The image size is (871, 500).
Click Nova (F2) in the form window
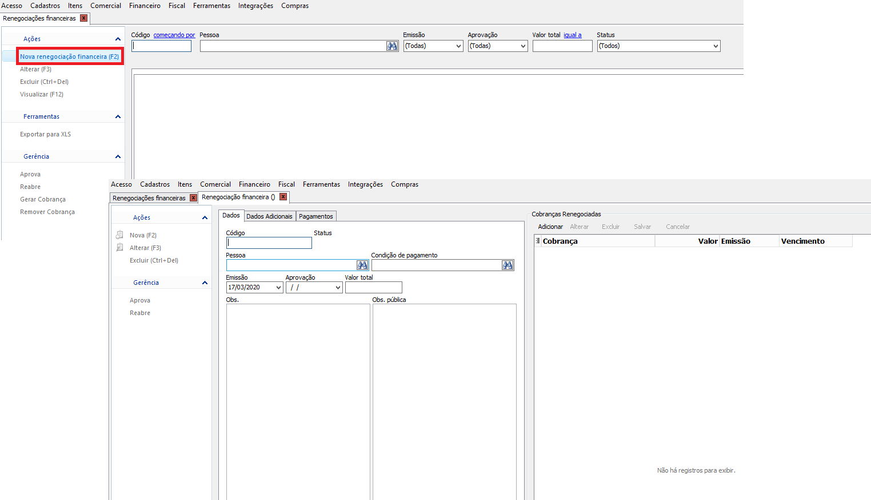(x=143, y=235)
